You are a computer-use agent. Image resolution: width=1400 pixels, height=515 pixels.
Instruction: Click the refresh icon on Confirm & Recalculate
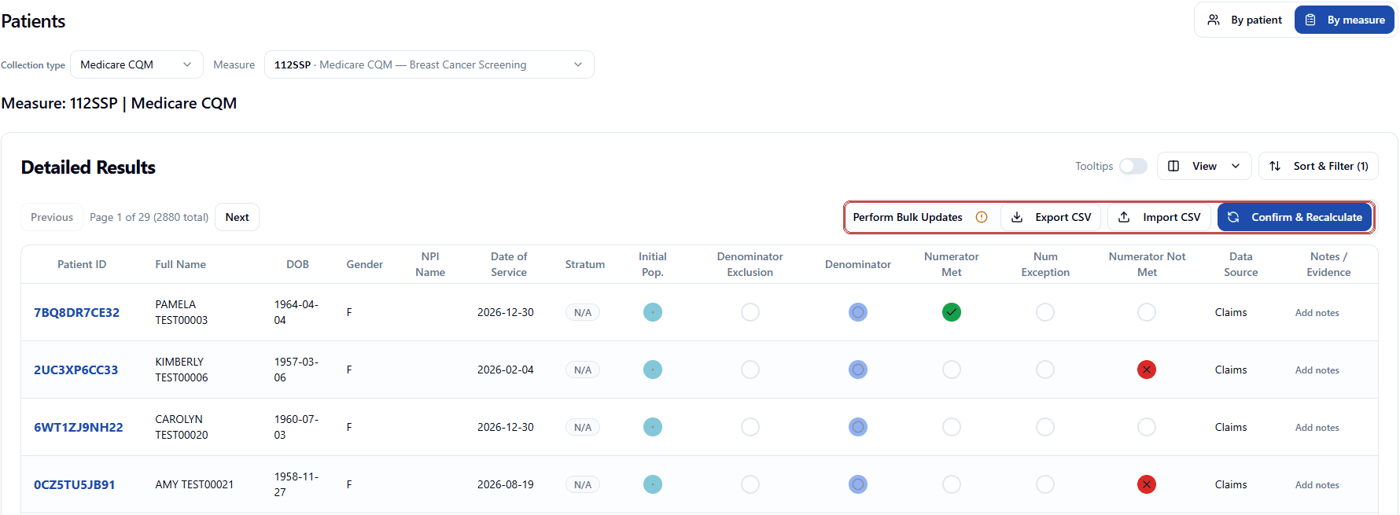1233,217
